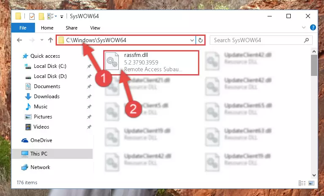Click the folder icon in title bar
This screenshot has height=196, width=324.
click(19, 16)
